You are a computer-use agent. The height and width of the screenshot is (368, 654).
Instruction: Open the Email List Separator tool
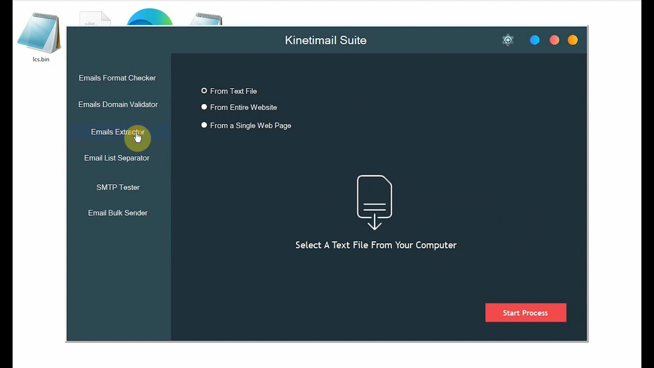(x=117, y=158)
